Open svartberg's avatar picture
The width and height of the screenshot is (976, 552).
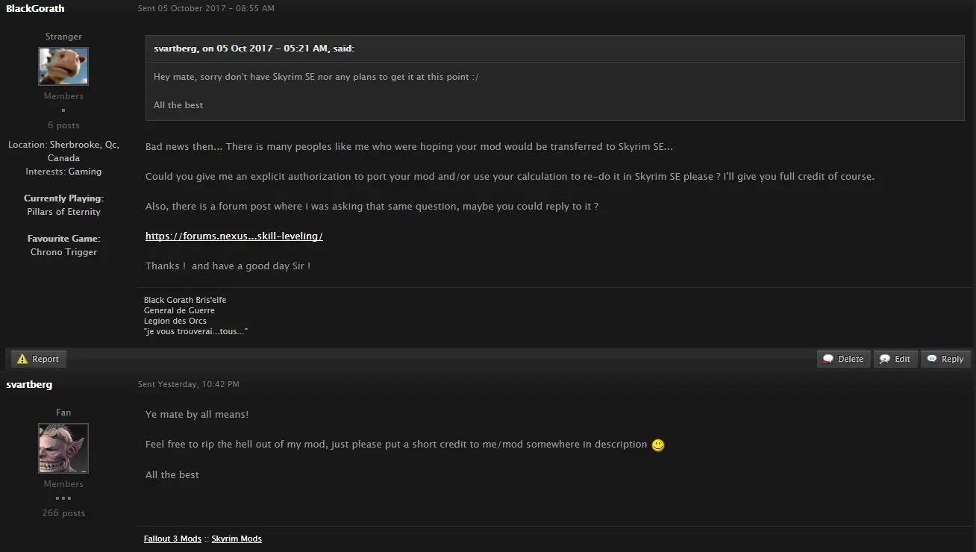[x=63, y=448]
